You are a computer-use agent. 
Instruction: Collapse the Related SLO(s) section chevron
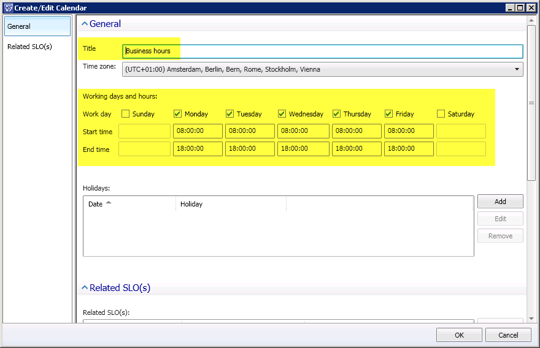pyautogui.click(x=85, y=288)
